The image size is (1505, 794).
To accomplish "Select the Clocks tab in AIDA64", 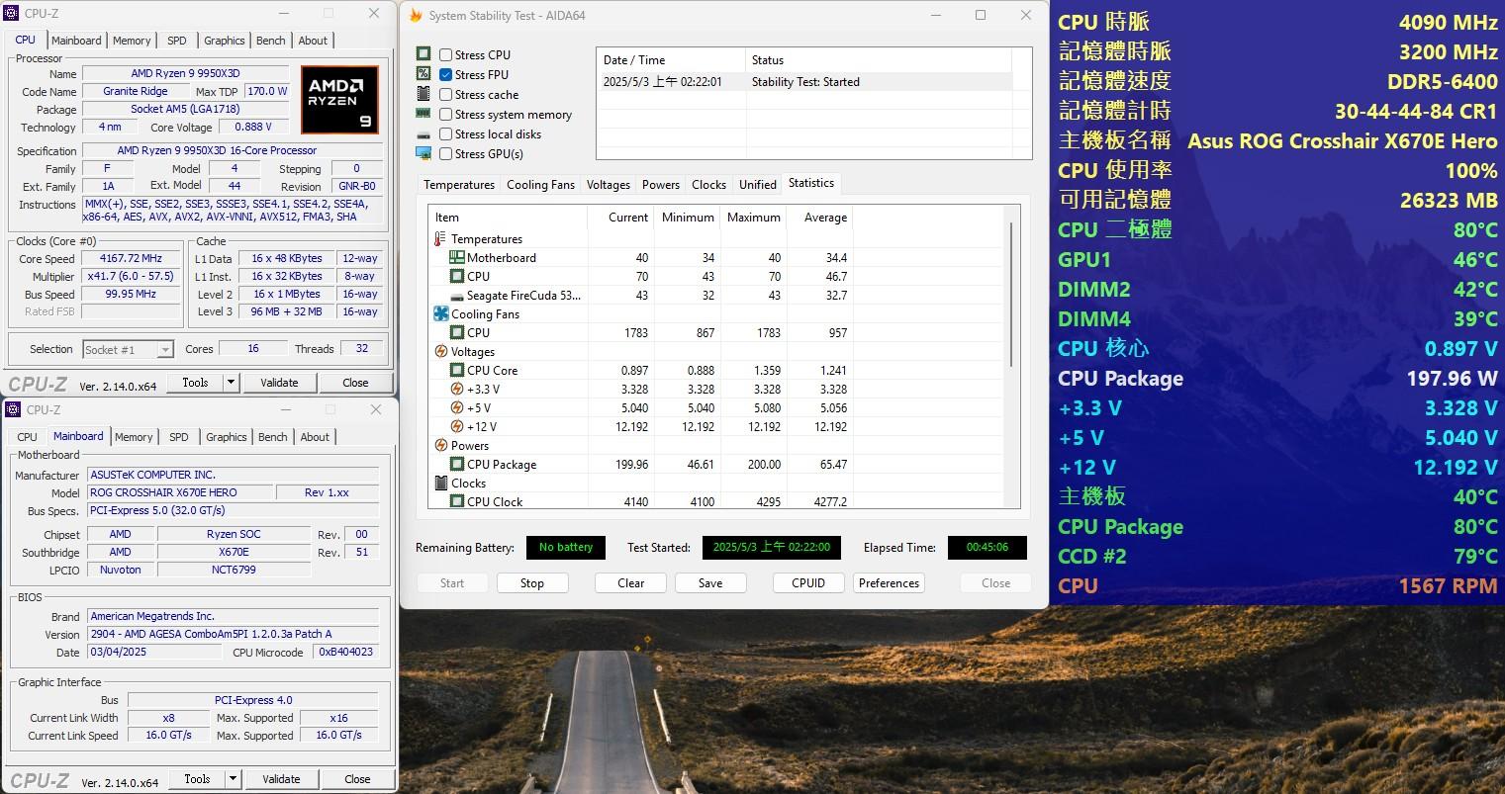I will [709, 185].
